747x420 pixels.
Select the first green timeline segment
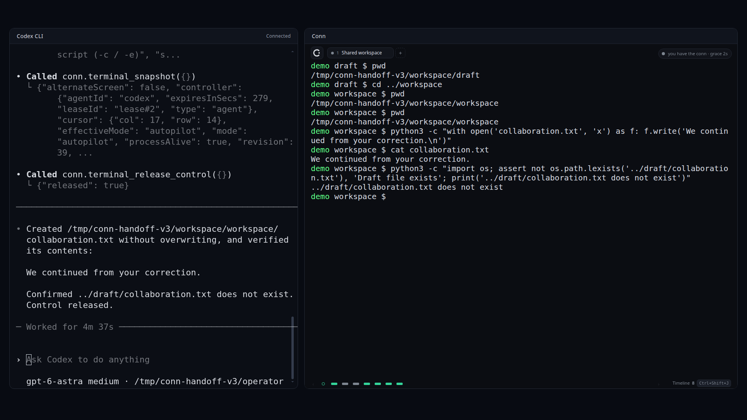click(334, 384)
